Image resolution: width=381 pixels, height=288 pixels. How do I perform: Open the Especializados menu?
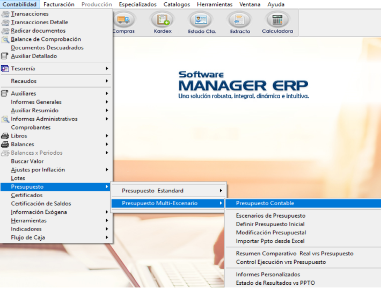coord(137,4)
